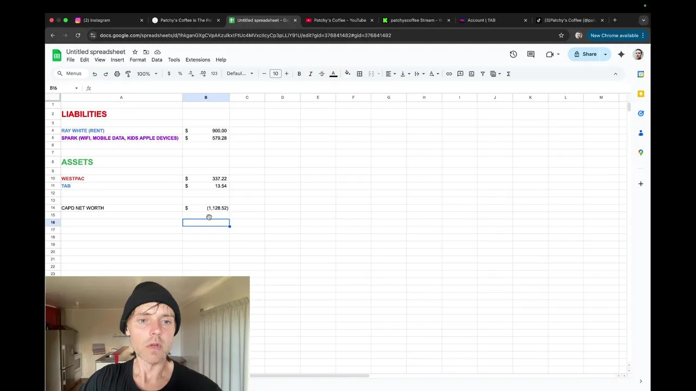Open the Extensions menu
The height and width of the screenshot is (391, 696).
click(x=198, y=60)
